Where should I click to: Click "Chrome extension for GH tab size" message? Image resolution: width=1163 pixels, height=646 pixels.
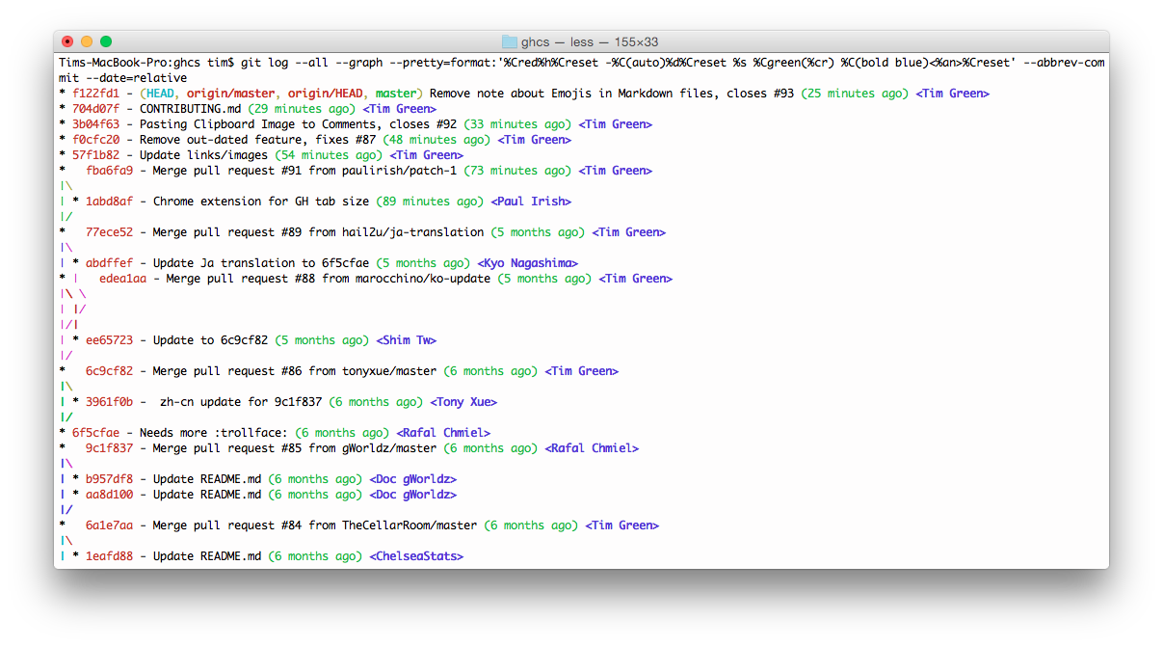pyautogui.click(x=261, y=202)
